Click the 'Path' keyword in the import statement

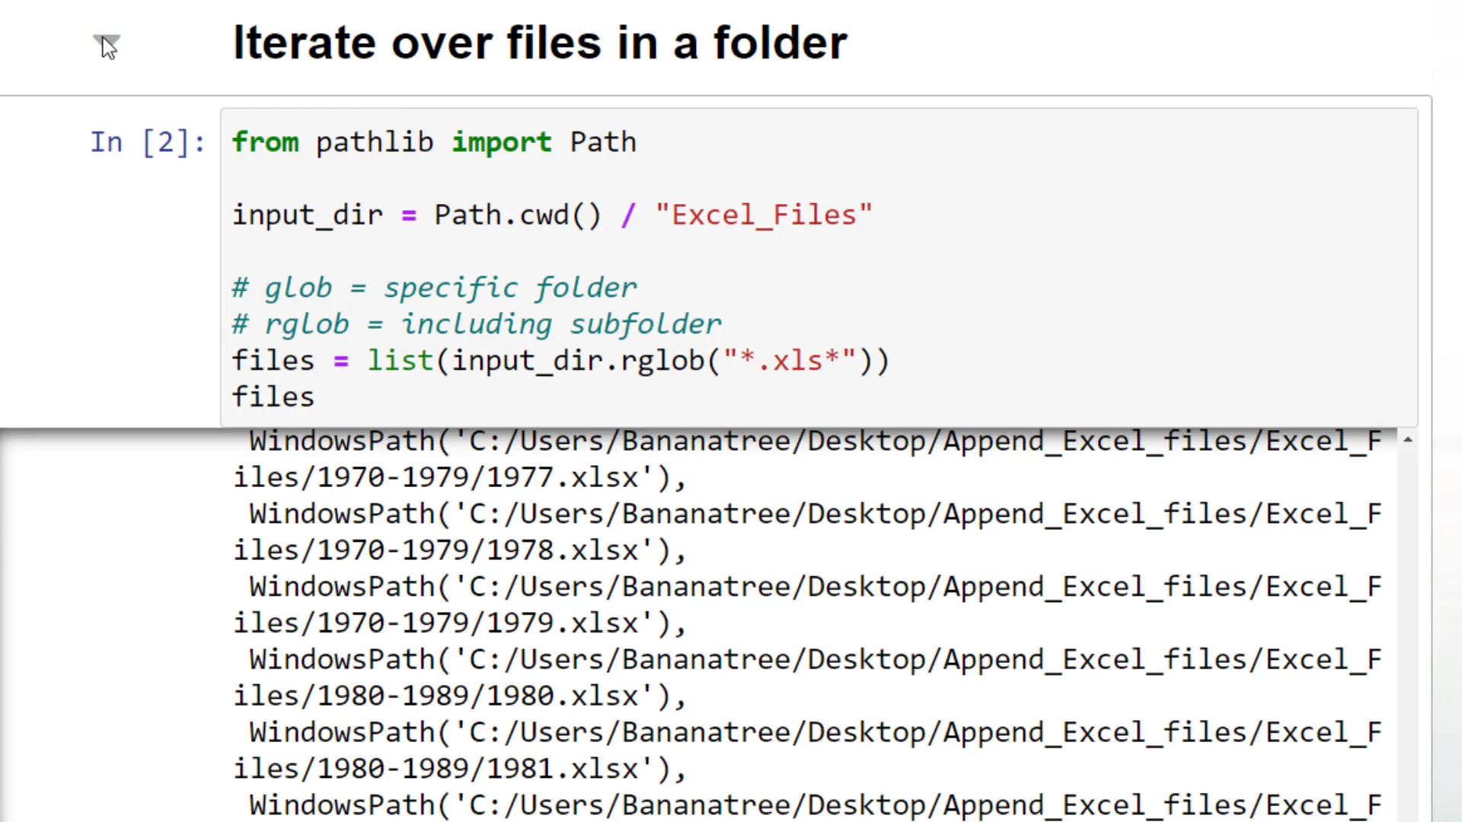(602, 142)
